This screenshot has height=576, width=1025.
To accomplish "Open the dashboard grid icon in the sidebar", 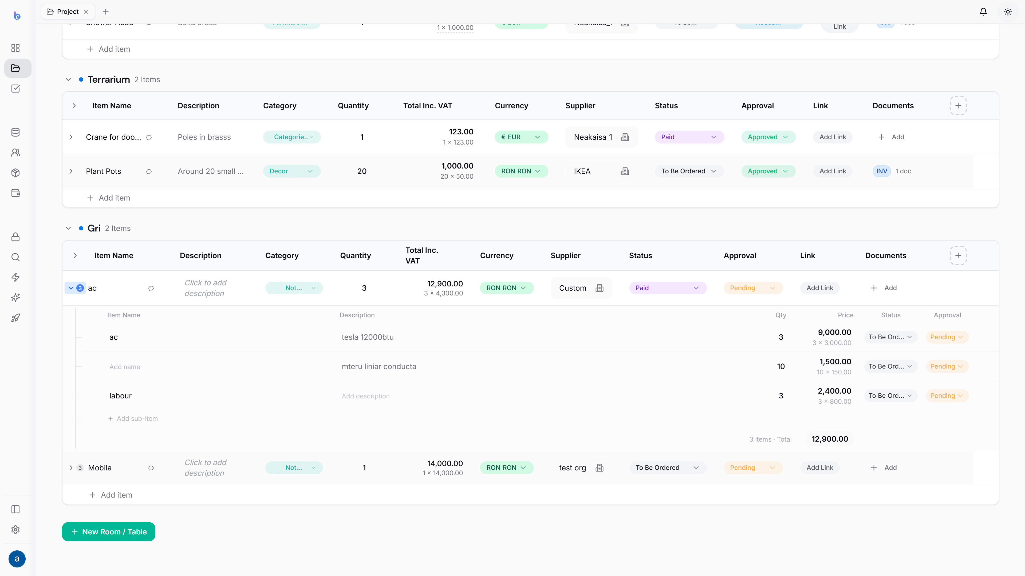I will [15, 48].
